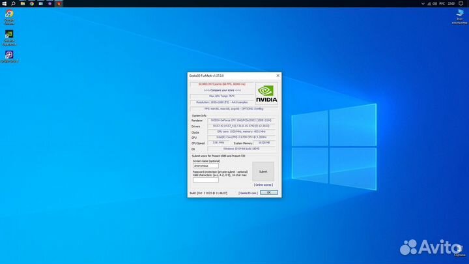469x264 pixels.
Task: Click the empty password protection field
Action: coord(206,180)
